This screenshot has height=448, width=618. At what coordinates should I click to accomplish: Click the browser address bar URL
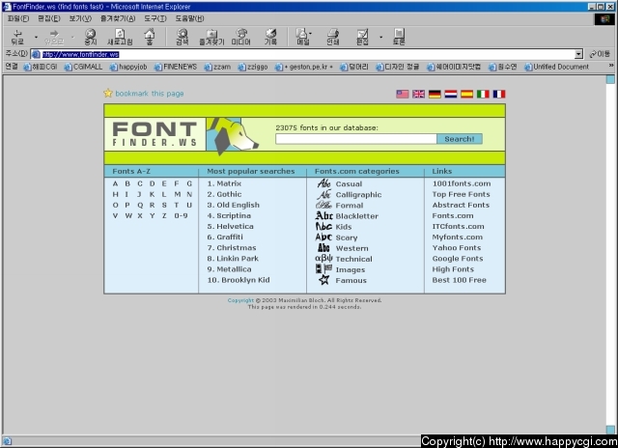[x=80, y=54]
